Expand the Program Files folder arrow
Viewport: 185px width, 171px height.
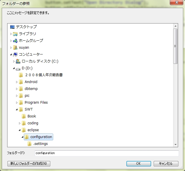[x=17, y=103]
